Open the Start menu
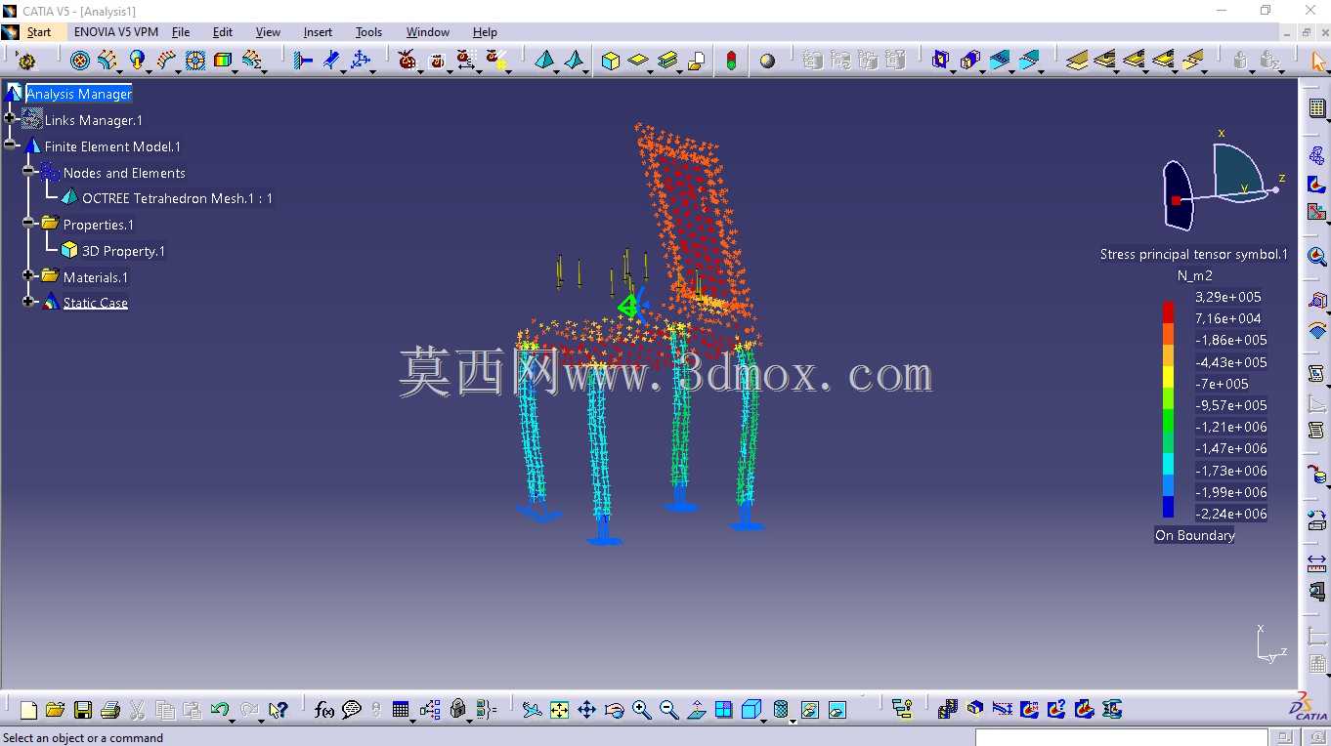The height and width of the screenshot is (746, 1331). 39,32
